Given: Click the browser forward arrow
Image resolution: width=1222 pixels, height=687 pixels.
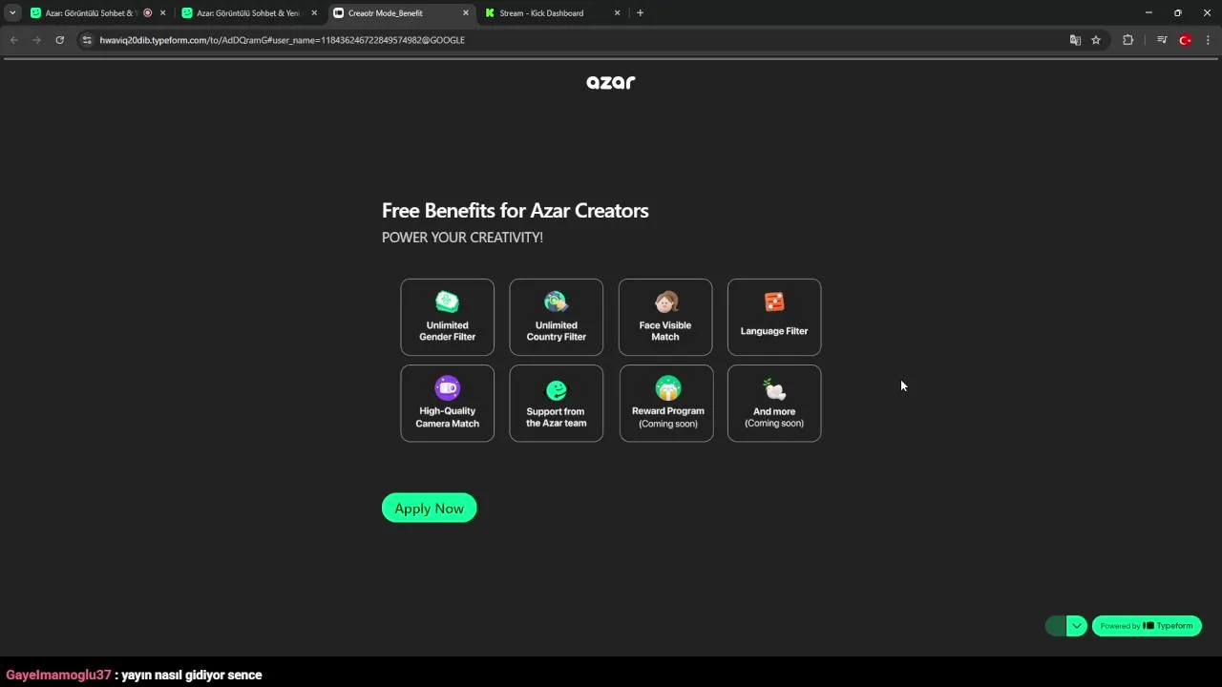Looking at the screenshot, I should click(36, 40).
